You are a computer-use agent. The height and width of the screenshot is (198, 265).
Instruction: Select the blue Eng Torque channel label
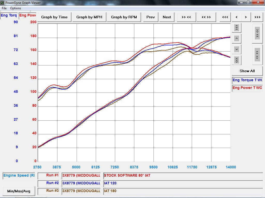tap(247, 80)
